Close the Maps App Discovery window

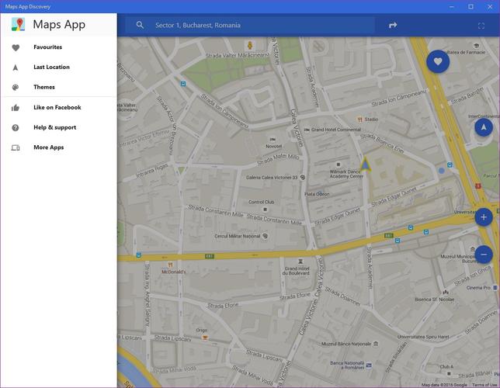pos(490,6)
